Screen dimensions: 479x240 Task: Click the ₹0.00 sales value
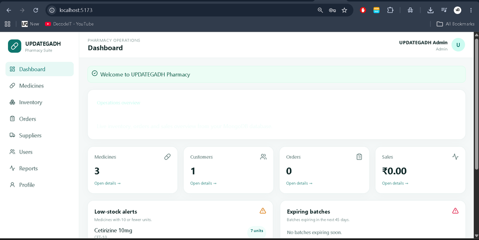(x=394, y=171)
